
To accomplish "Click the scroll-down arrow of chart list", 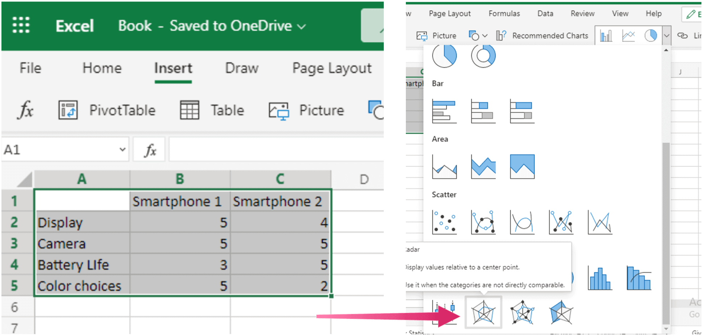I will point(666,329).
